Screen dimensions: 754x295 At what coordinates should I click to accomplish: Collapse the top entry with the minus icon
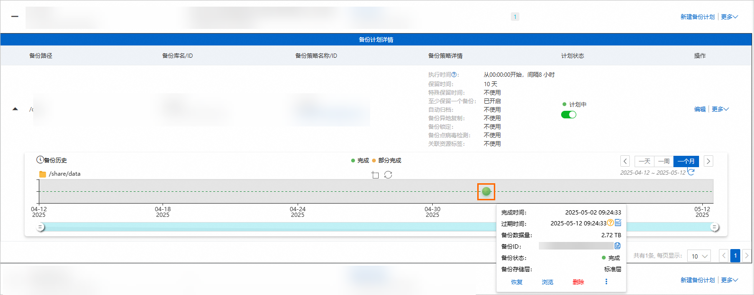pyautogui.click(x=15, y=16)
